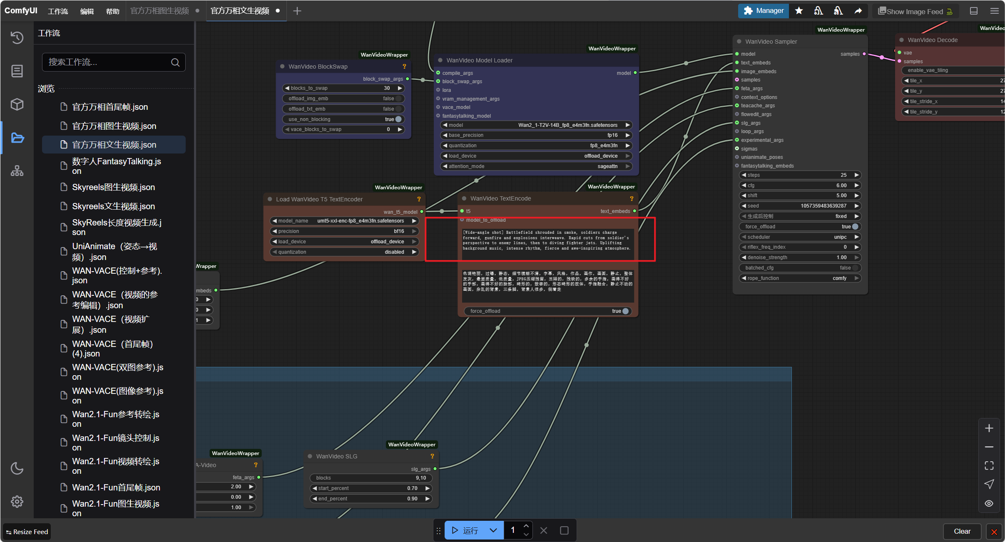
Task: Change attention_mode sageattn selector
Action: (x=536, y=166)
